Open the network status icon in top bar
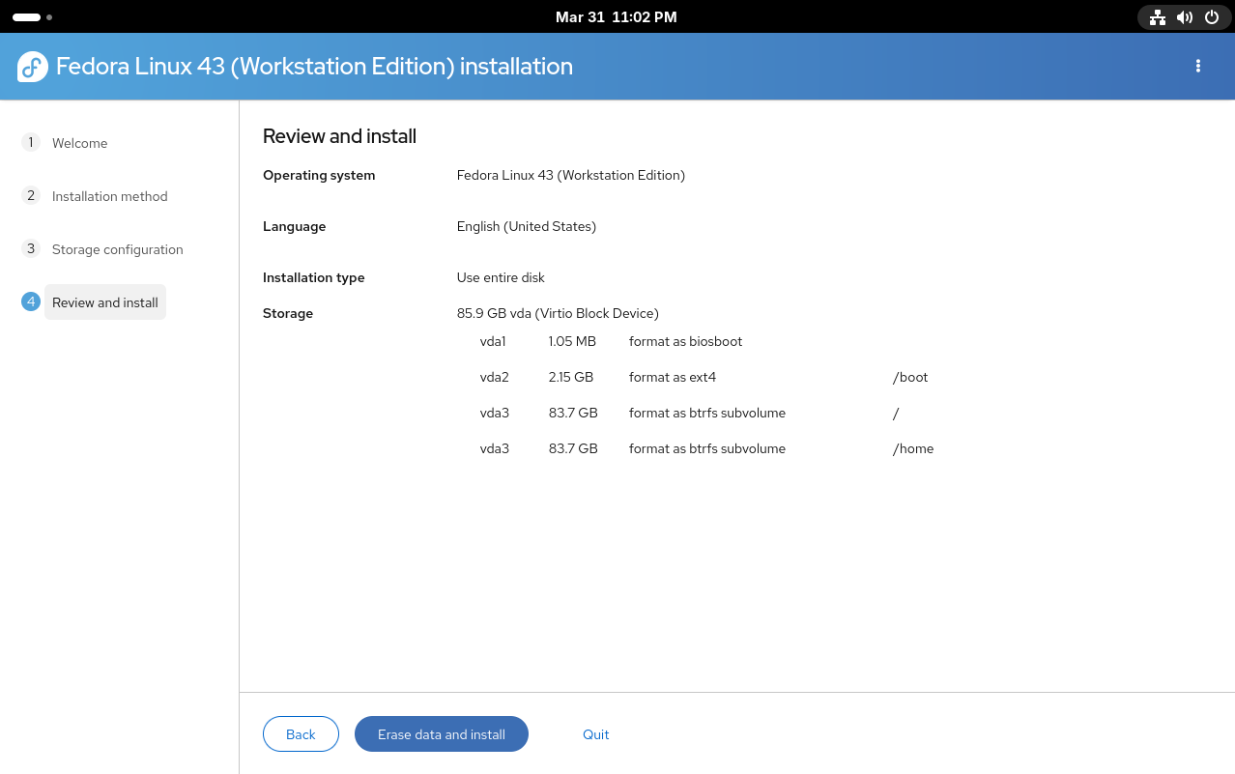1235x774 pixels. point(1158,17)
